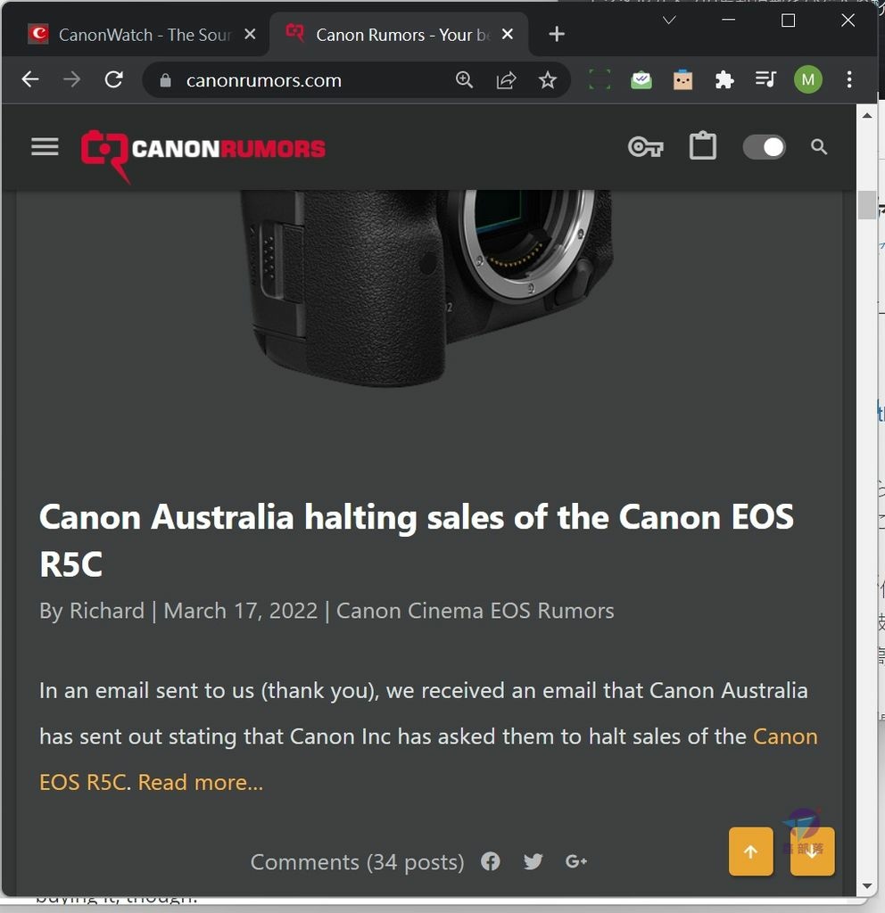Open the clipboard icon in site header
Screen dimensions: 885x913
[703, 145]
